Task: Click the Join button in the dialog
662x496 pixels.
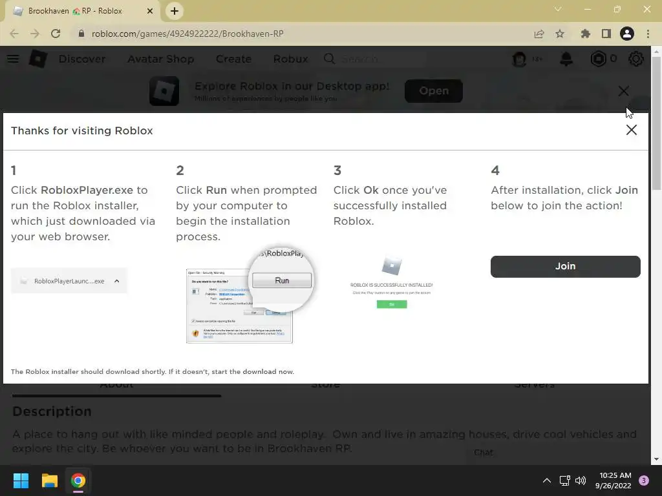Action: tap(565, 266)
